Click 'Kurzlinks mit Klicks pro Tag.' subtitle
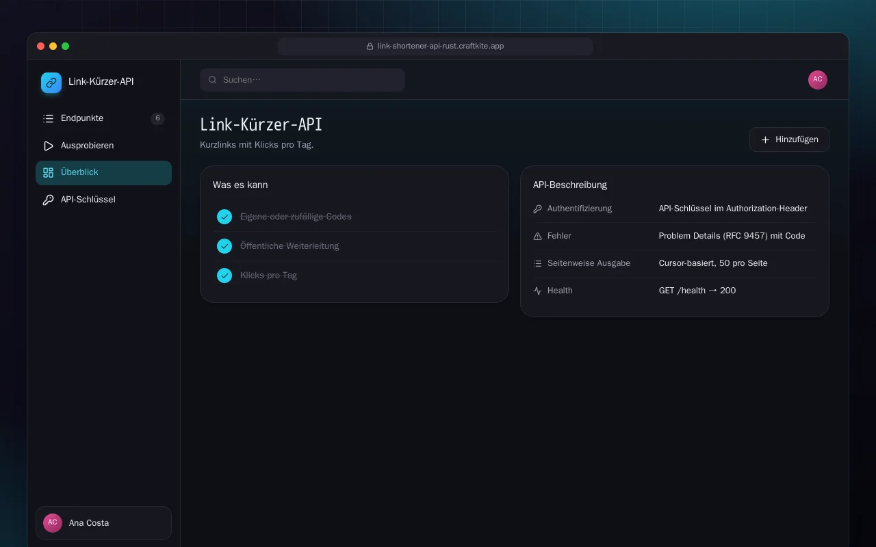This screenshot has height=547, width=876. click(257, 145)
